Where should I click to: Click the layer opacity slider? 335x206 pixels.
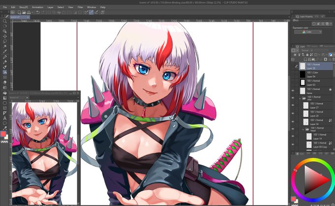(321, 50)
